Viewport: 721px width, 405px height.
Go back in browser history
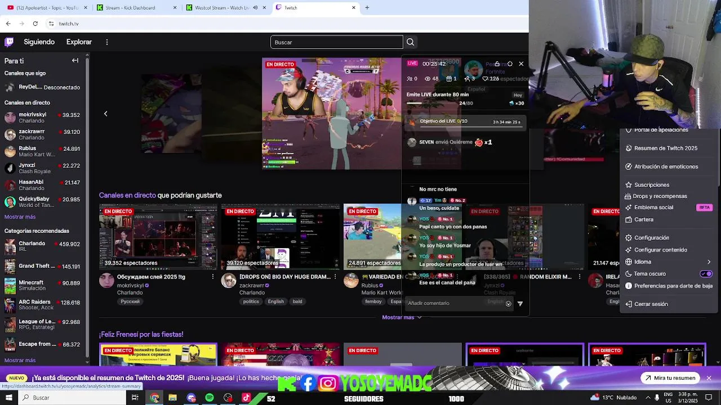pos(8,24)
